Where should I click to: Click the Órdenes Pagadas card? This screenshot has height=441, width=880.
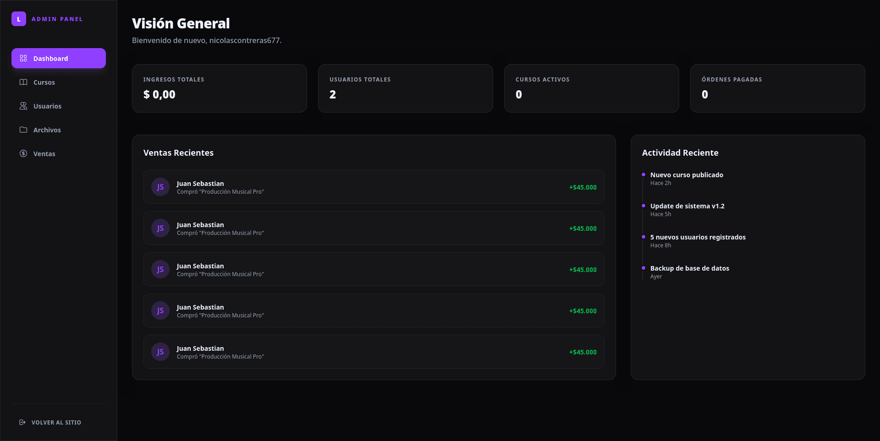pyautogui.click(x=777, y=88)
